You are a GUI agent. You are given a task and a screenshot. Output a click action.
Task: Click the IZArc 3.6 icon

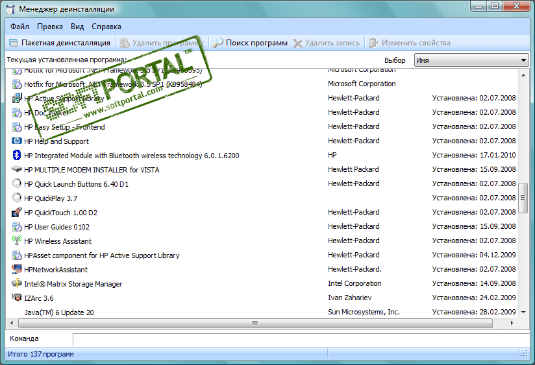(16, 298)
